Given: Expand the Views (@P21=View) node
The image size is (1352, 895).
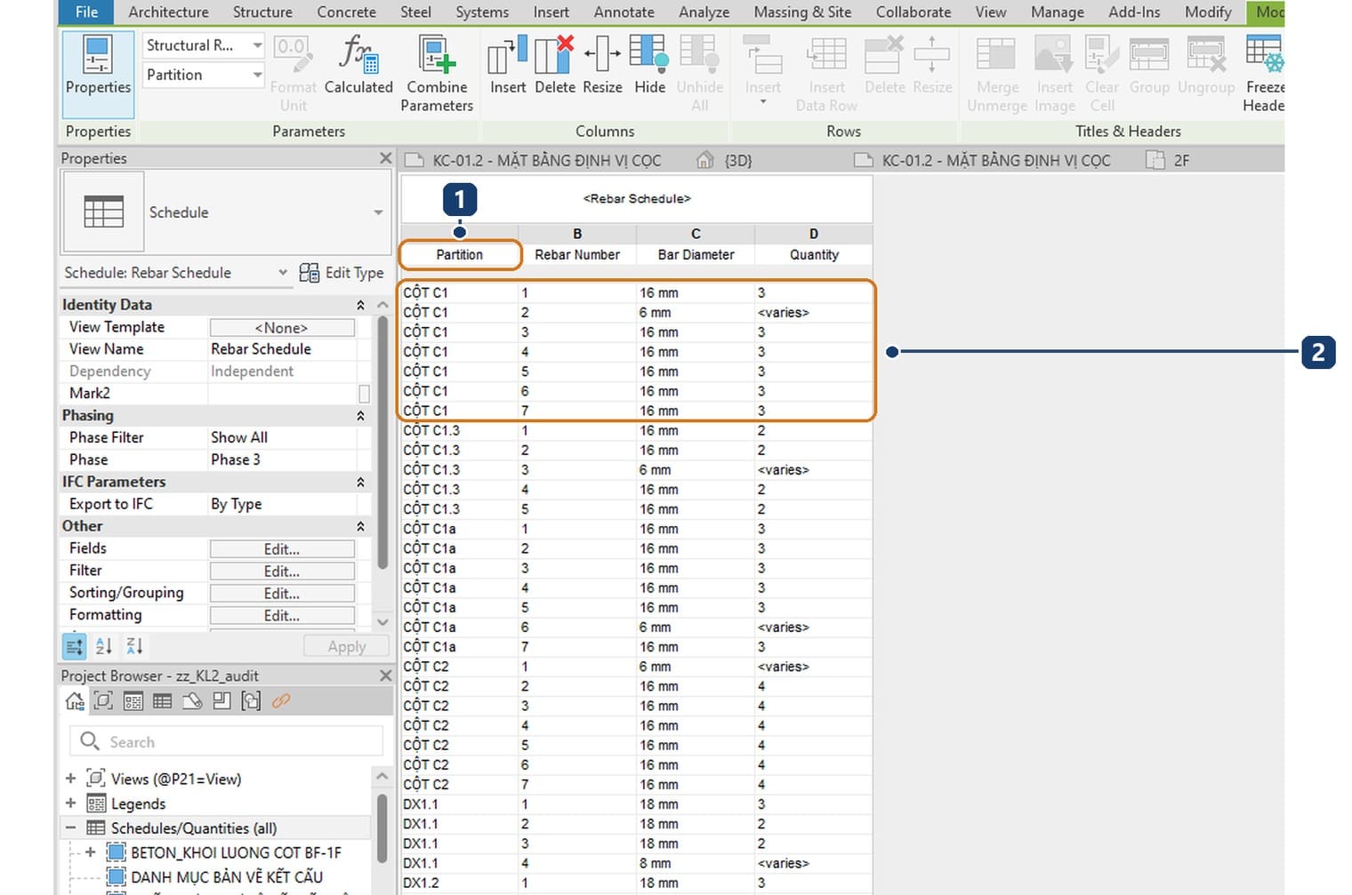Looking at the screenshot, I should (x=70, y=779).
